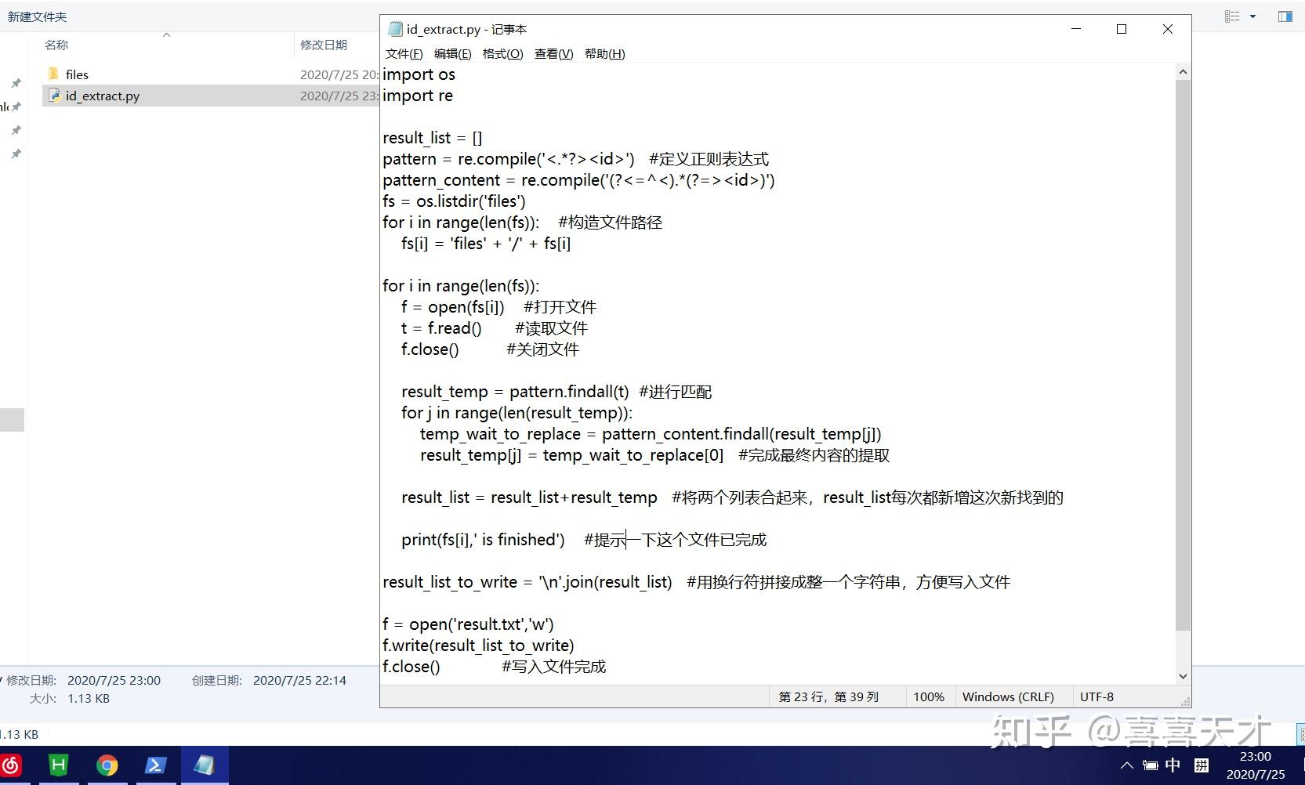Click the #写入文件完成 comment
Image resolution: width=1305 pixels, height=785 pixels.
[553, 667]
